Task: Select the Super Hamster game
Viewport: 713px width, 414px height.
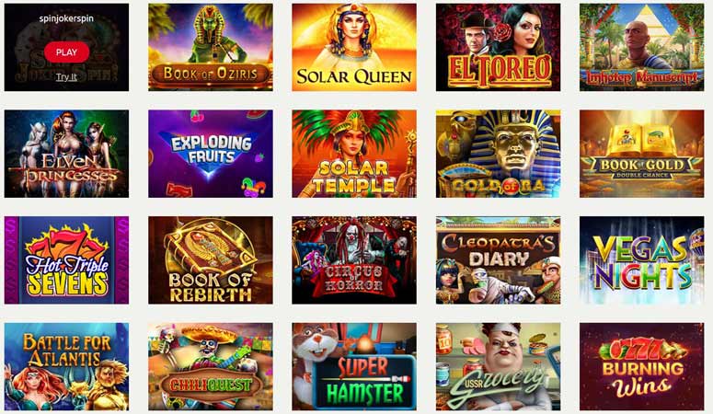Action: click(354, 367)
